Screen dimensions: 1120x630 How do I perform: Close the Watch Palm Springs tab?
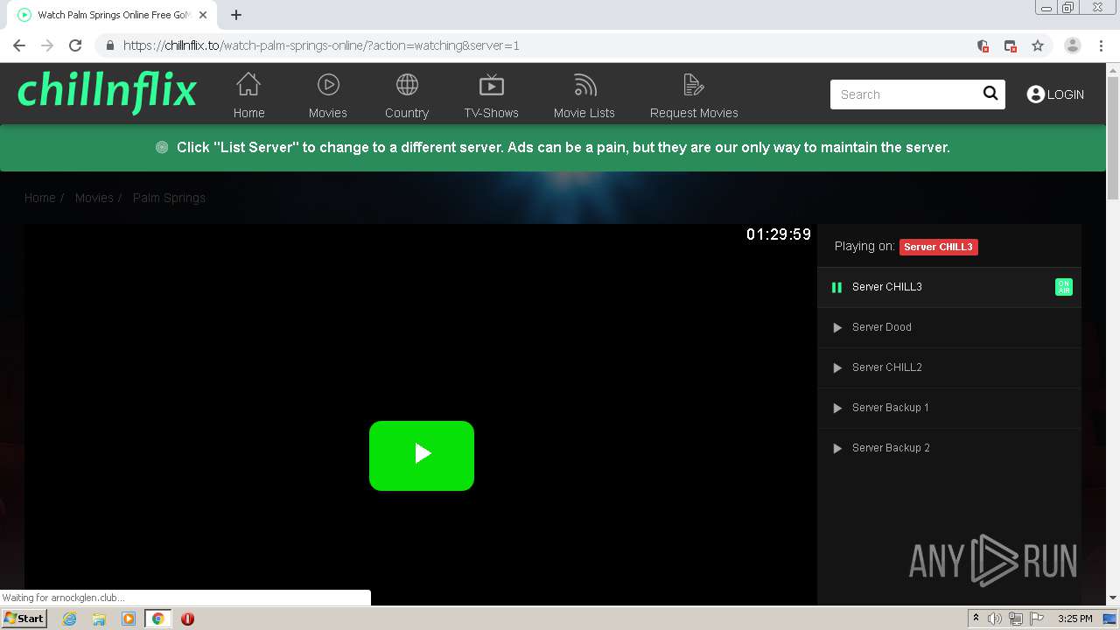click(x=205, y=15)
